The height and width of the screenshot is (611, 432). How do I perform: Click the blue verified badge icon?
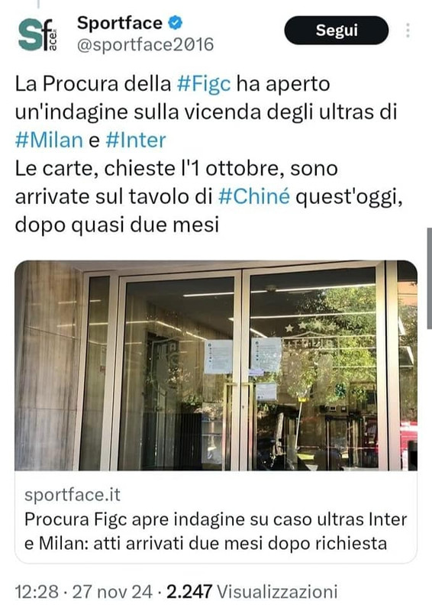point(176,23)
